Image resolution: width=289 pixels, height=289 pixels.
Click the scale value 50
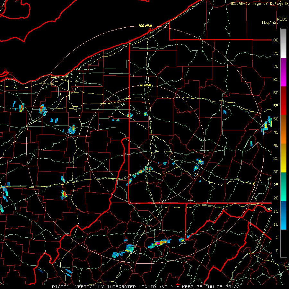276,119
